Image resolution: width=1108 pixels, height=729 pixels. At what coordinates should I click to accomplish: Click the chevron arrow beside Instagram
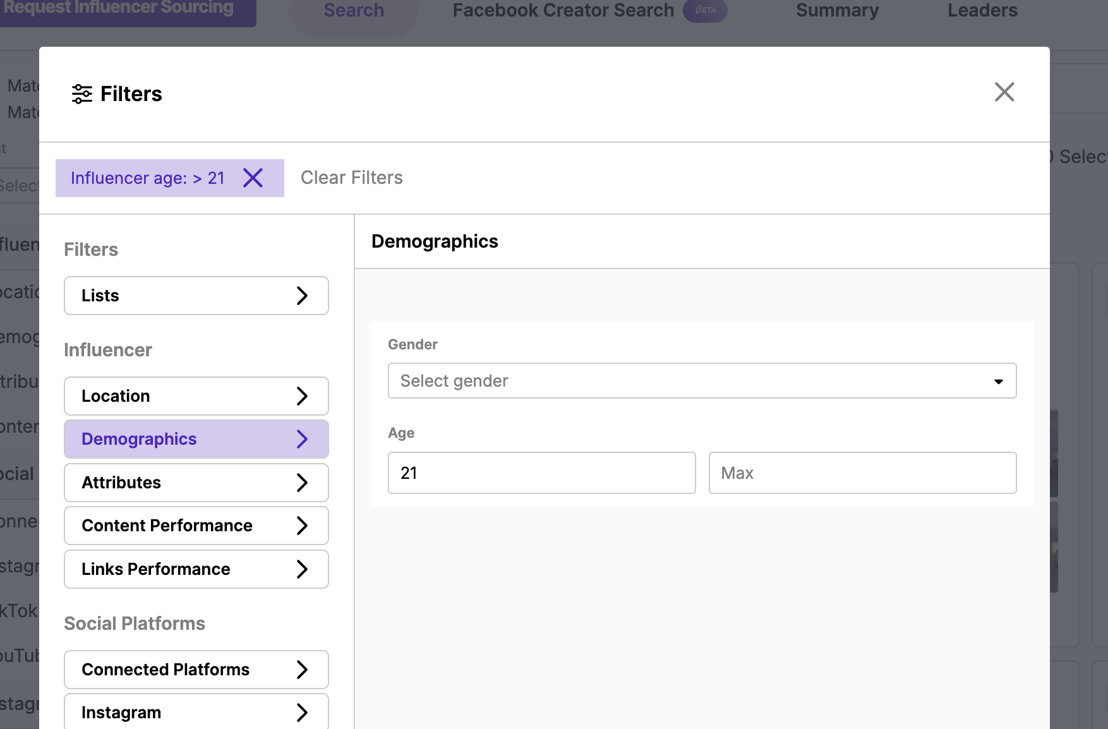(302, 713)
